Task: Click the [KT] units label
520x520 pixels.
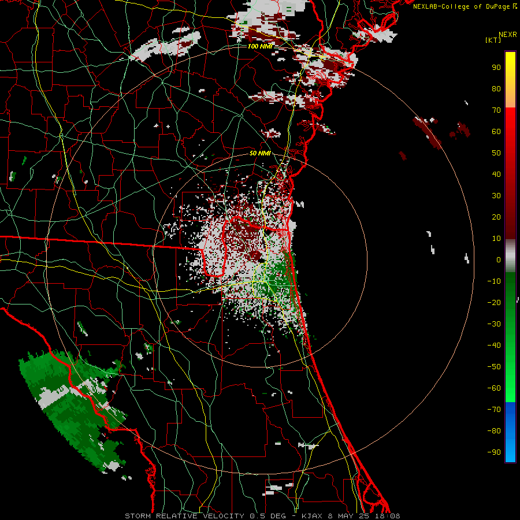Action: coord(493,40)
